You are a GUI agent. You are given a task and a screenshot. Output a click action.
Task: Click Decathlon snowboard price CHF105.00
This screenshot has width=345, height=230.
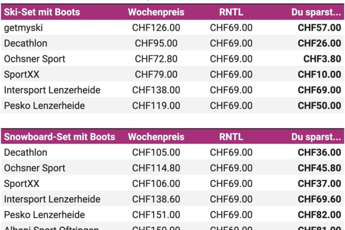pyautogui.click(x=156, y=153)
